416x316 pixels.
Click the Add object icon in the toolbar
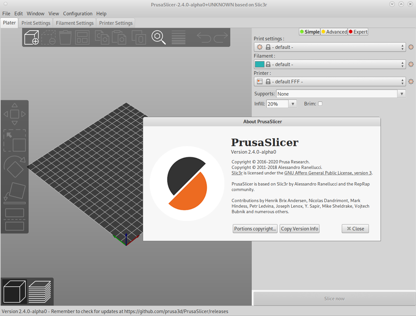31,37
